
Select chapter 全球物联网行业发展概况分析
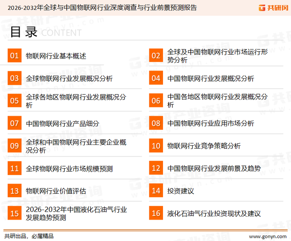pyautogui.click(x=69, y=78)
